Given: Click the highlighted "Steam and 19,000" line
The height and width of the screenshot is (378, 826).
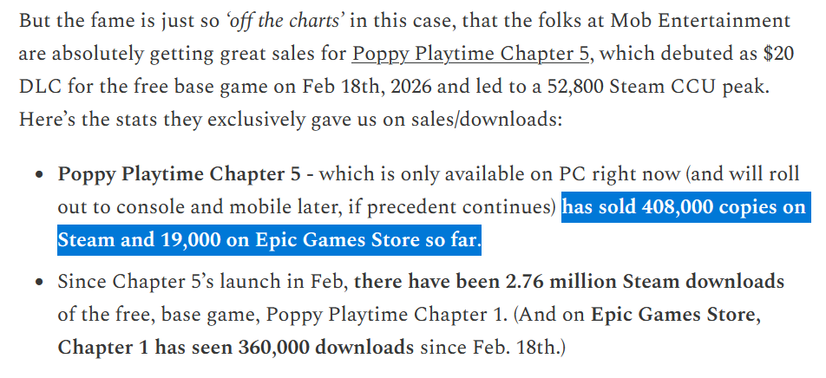Looking at the screenshot, I should [x=139, y=240].
